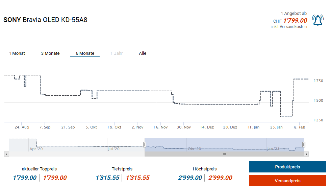The height and width of the screenshot is (188, 329).
Task: Click the red Tiefstpreis value 1'315.55
Action: 137,178
